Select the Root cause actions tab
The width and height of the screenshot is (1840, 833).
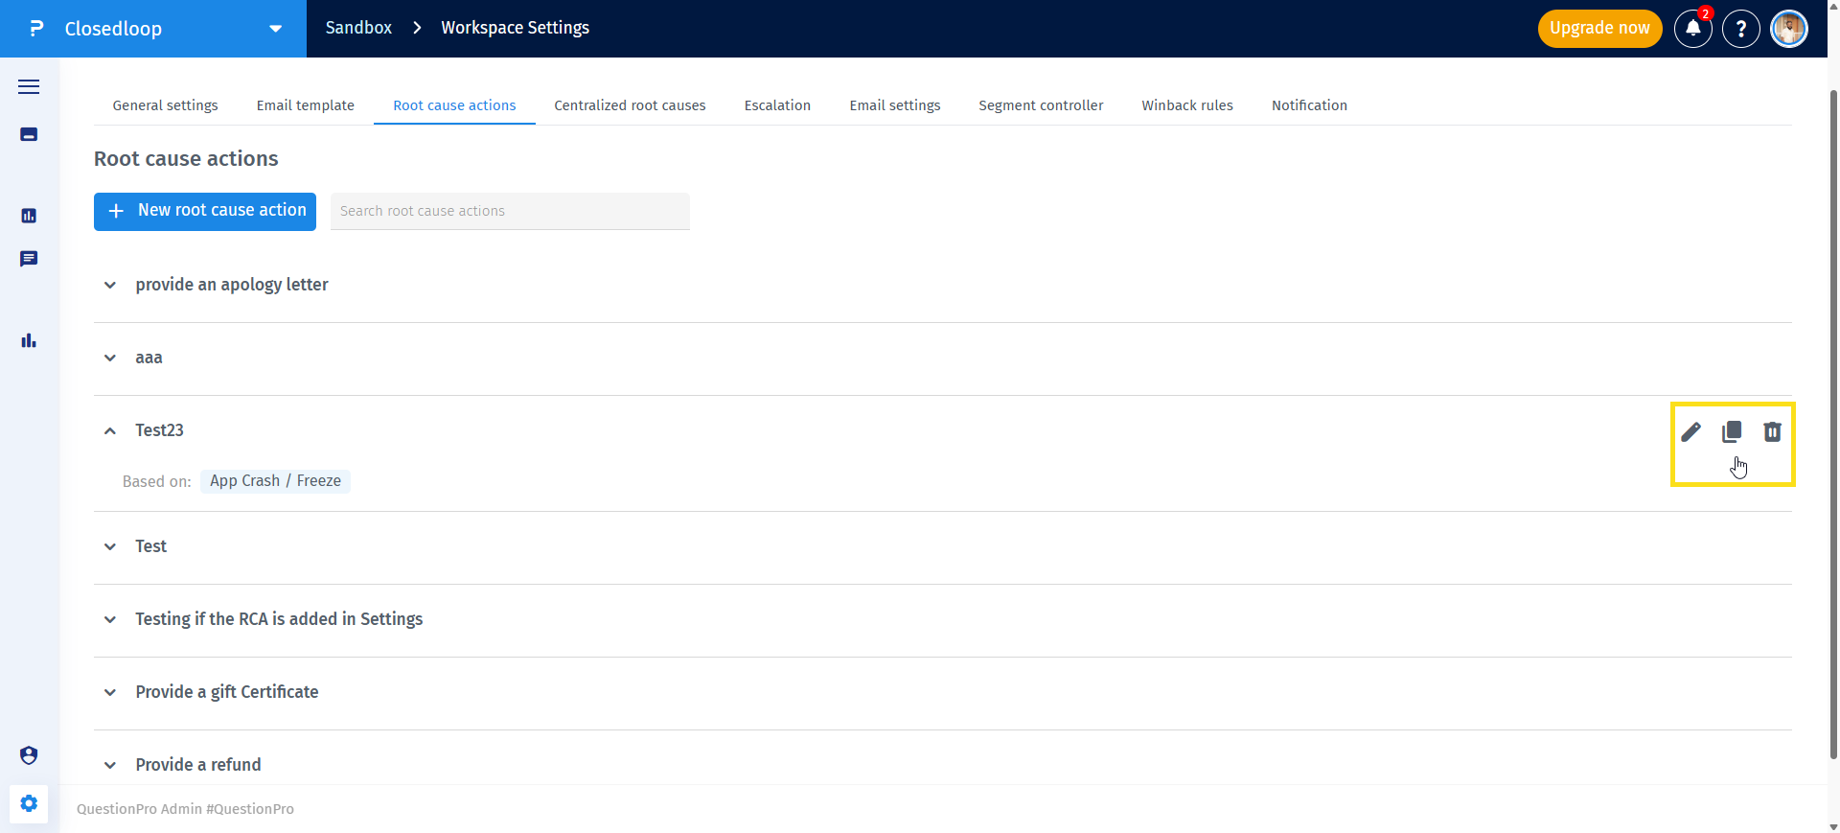point(454,105)
